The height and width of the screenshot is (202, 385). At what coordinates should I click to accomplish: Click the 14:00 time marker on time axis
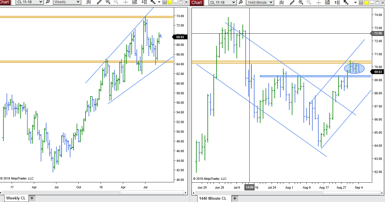point(249,187)
